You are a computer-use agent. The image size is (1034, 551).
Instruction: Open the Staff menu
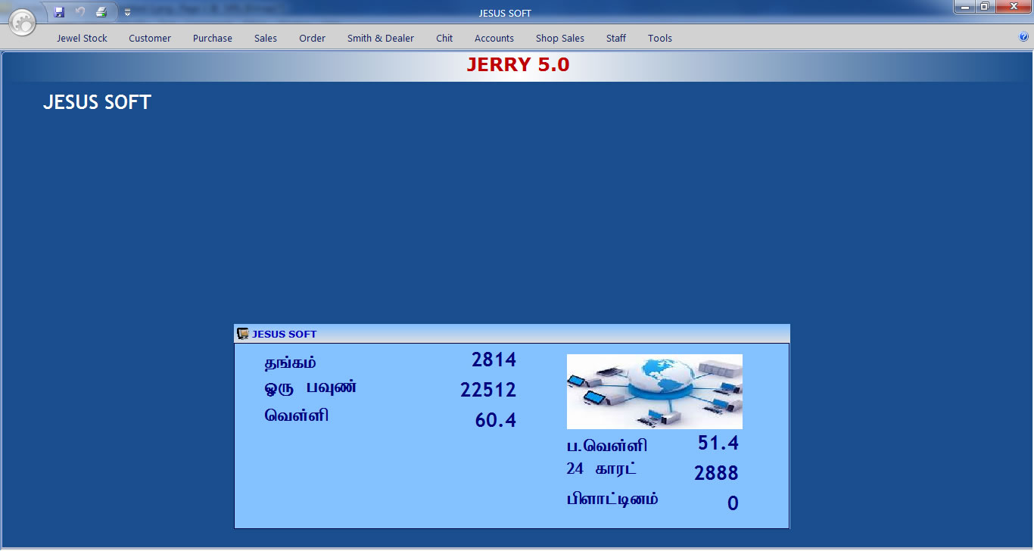(x=616, y=38)
